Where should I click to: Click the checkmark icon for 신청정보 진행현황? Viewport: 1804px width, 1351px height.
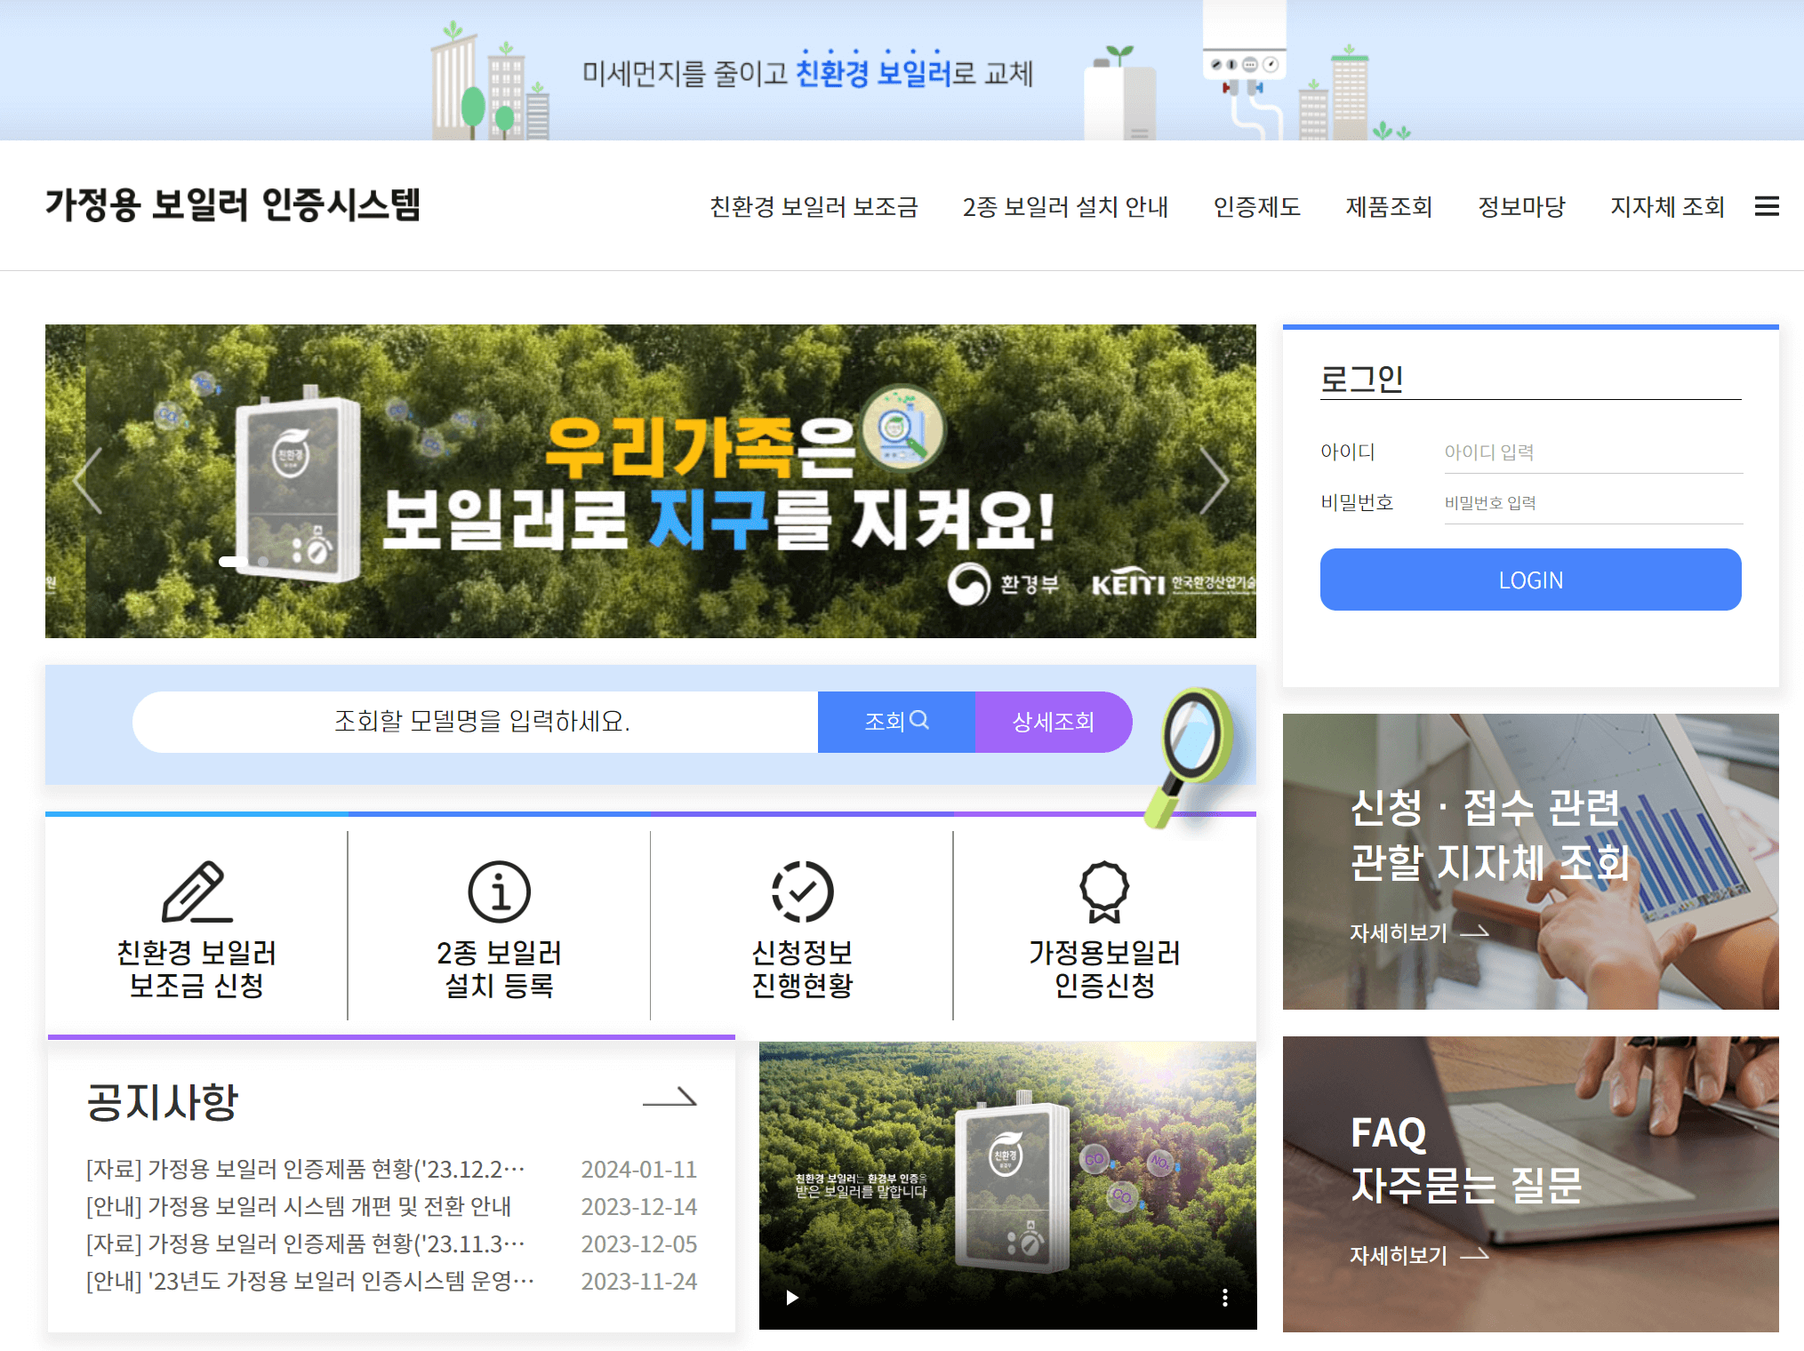click(x=802, y=891)
